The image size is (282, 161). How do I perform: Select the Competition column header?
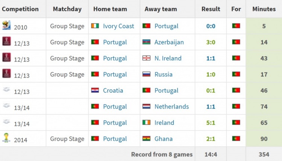click(x=20, y=9)
